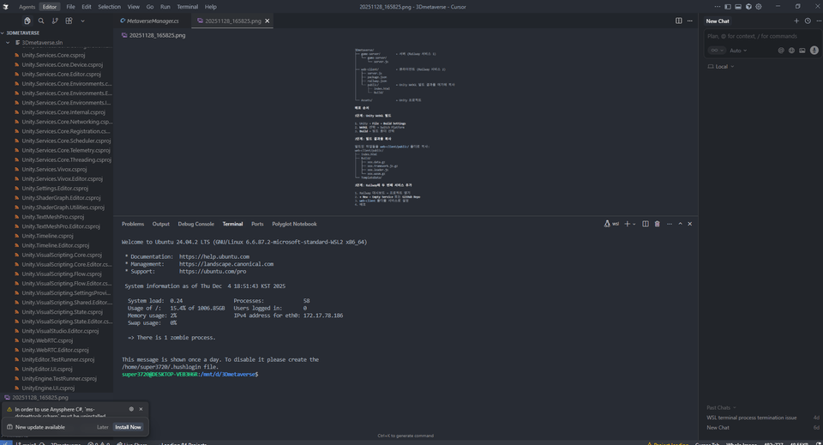
Task: Open new terminal launch profile dropdown
Action: (x=634, y=224)
